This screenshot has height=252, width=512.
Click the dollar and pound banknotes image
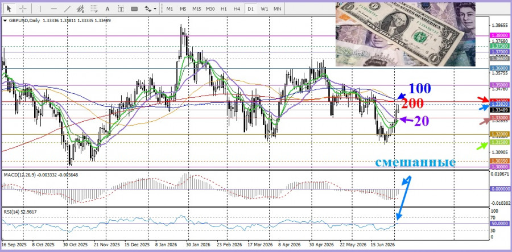tap(405, 34)
